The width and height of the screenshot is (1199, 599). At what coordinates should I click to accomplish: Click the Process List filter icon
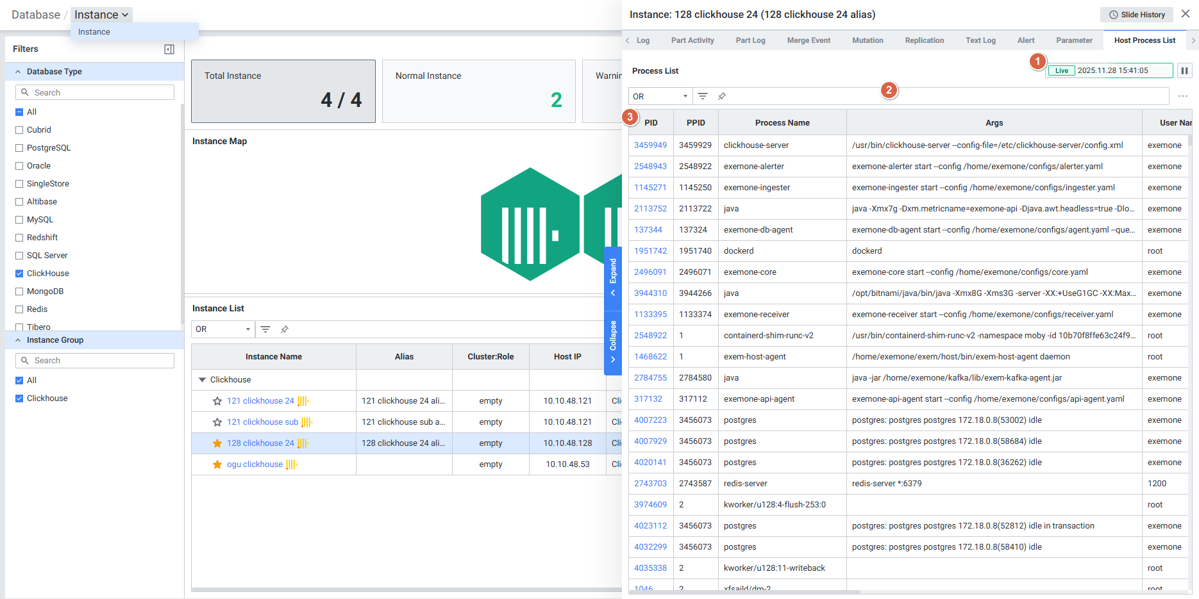click(703, 96)
